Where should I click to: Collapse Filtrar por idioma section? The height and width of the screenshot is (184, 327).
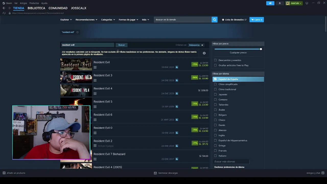[x=238, y=74]
